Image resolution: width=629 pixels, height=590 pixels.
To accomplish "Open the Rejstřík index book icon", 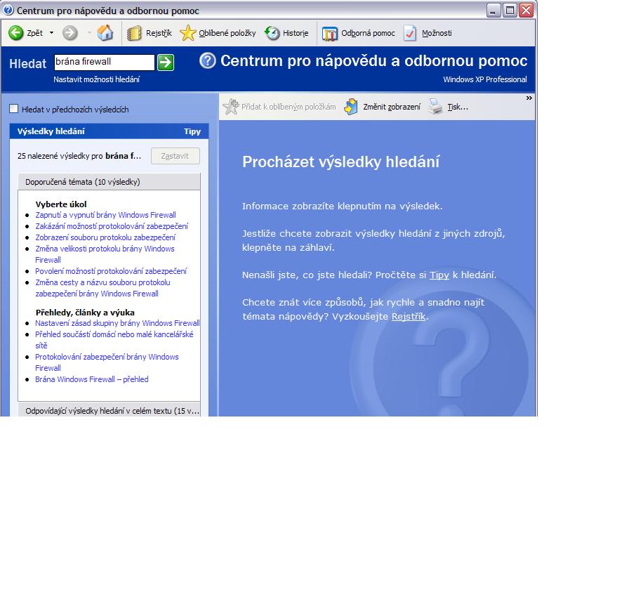I will click(134, 33).
